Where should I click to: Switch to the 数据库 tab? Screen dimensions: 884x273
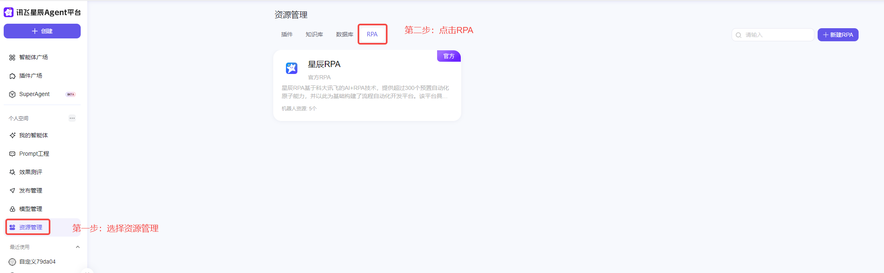click(x=345, y=34)
